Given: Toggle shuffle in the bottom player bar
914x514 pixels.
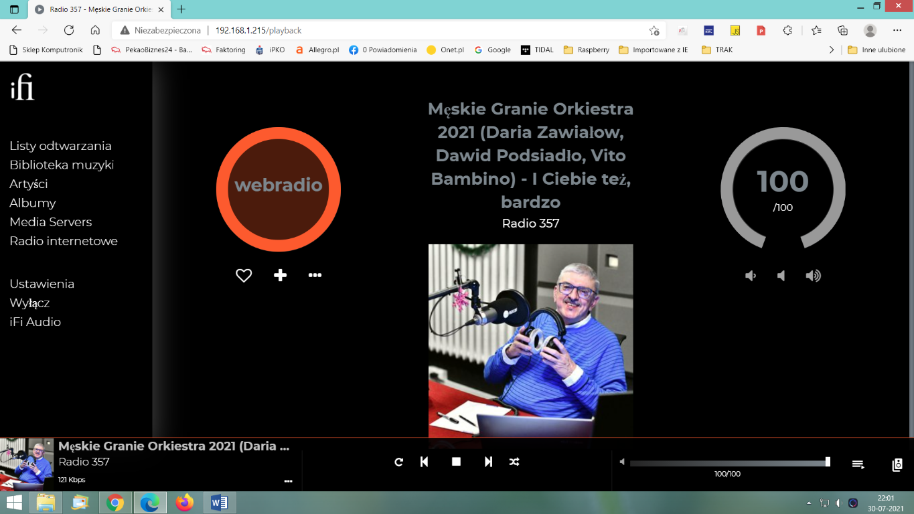Looking at the screenshot, I should [x=514, y=462].
